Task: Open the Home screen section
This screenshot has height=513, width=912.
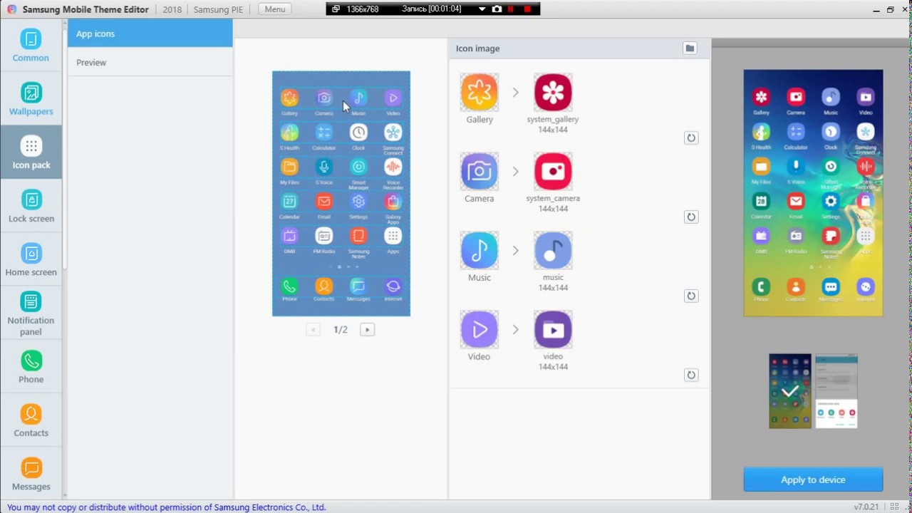Action: tap(31, 259)
